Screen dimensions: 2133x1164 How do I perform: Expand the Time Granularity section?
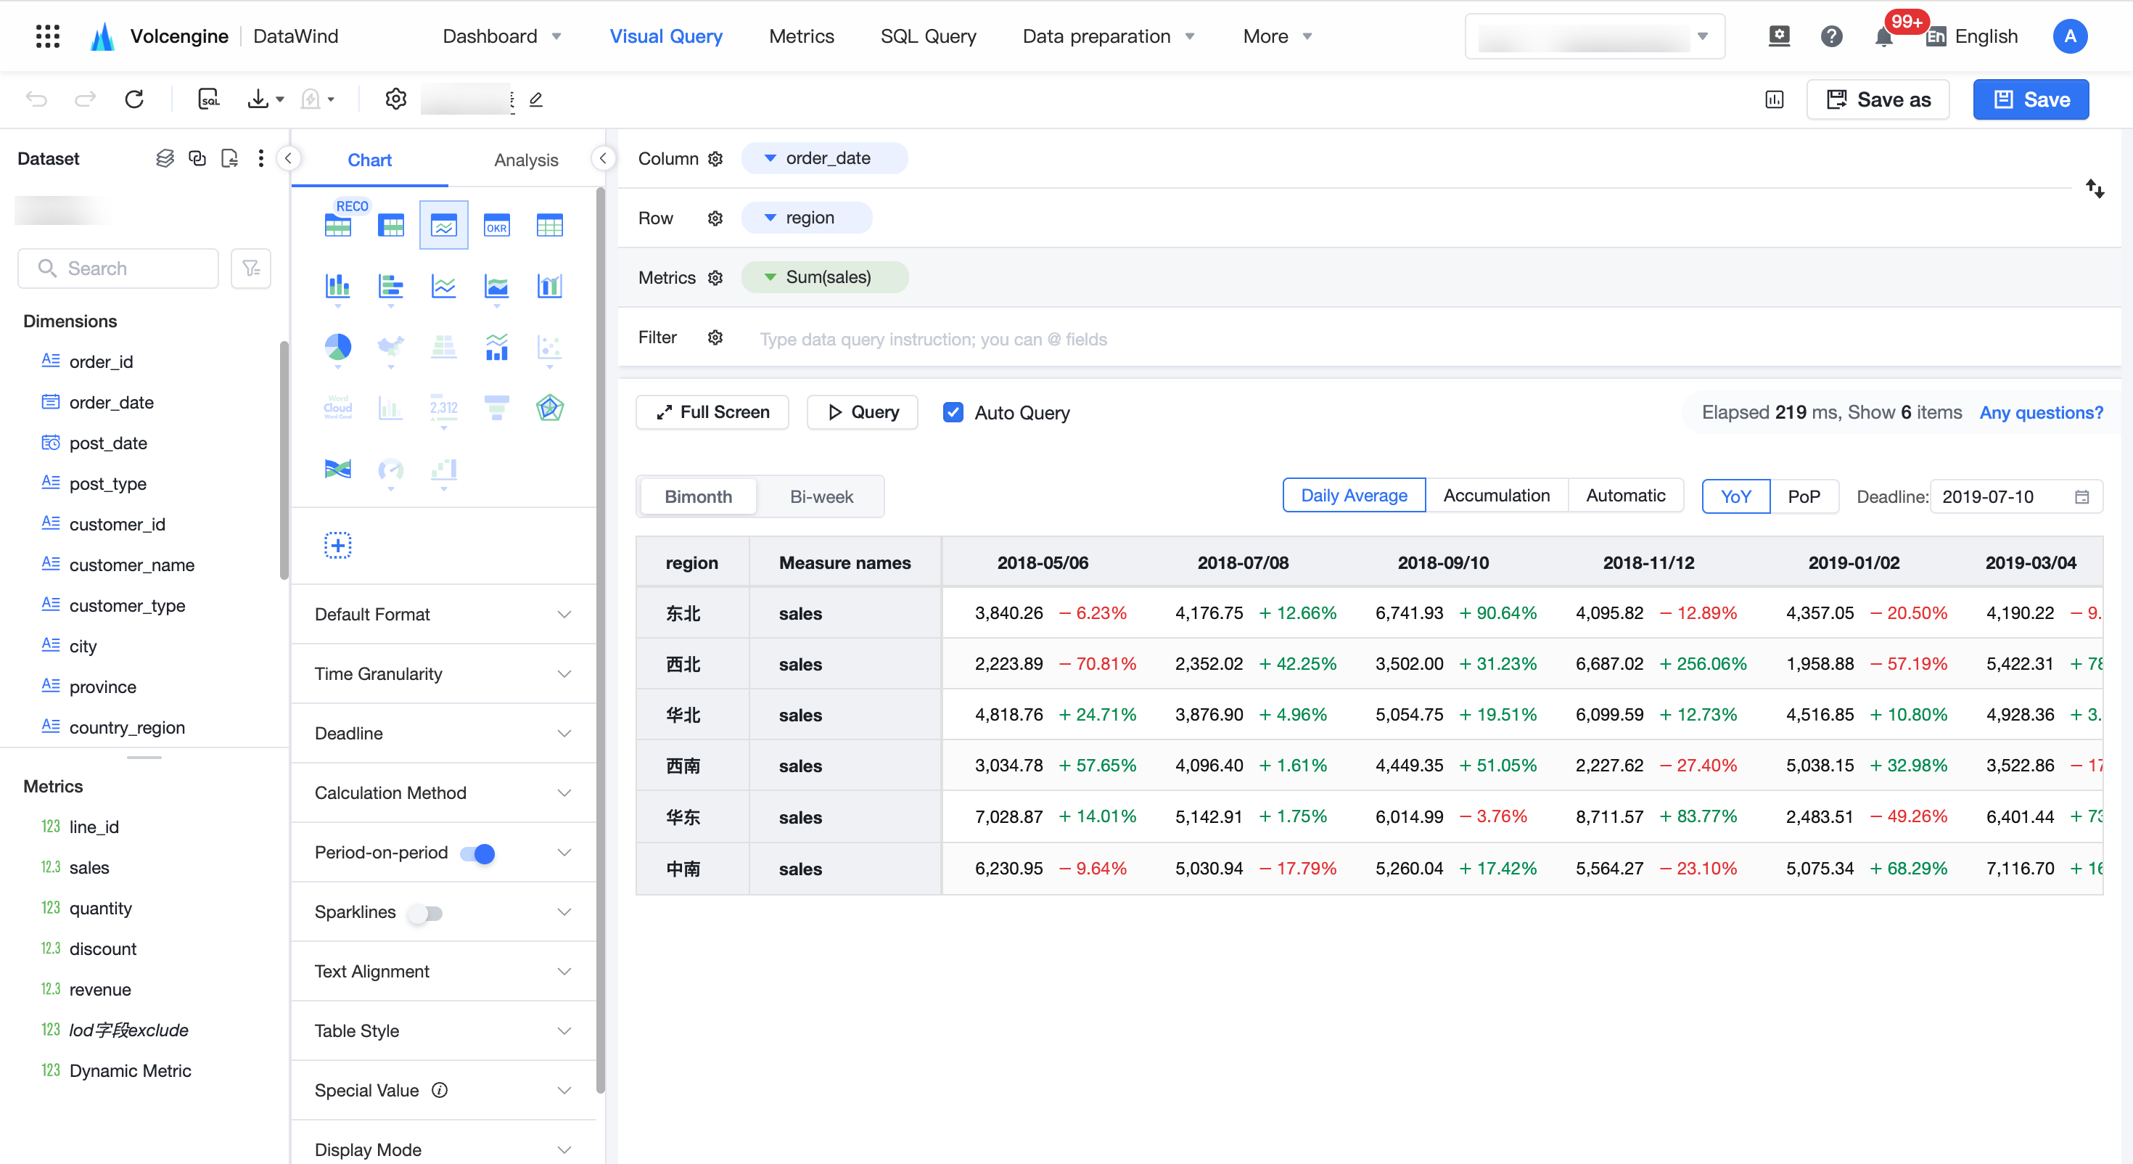point(443,673)
